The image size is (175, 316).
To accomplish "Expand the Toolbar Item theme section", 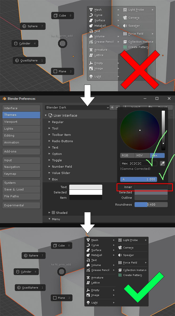I will pyautogui.click(x=61, y=135).
